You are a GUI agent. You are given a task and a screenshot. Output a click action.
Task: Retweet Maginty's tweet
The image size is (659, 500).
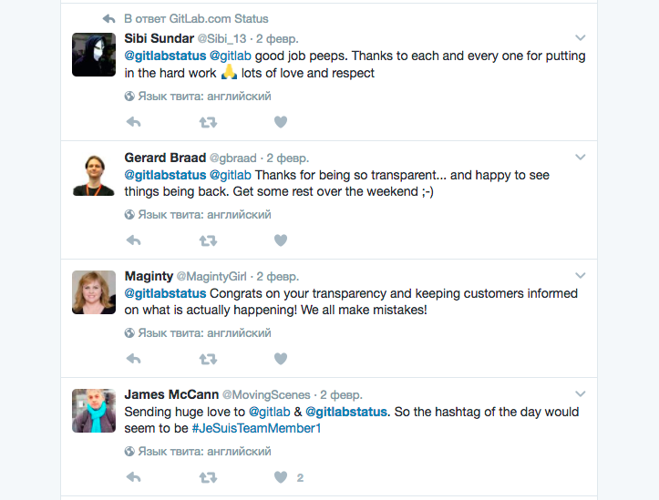coord(208,359)
